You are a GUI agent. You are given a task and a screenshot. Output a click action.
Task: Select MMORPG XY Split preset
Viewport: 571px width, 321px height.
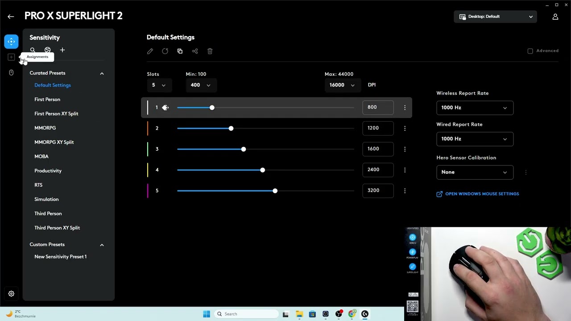(54, 142)
